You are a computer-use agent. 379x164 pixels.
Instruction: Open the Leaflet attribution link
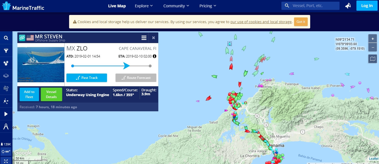[x=374, y=159]
